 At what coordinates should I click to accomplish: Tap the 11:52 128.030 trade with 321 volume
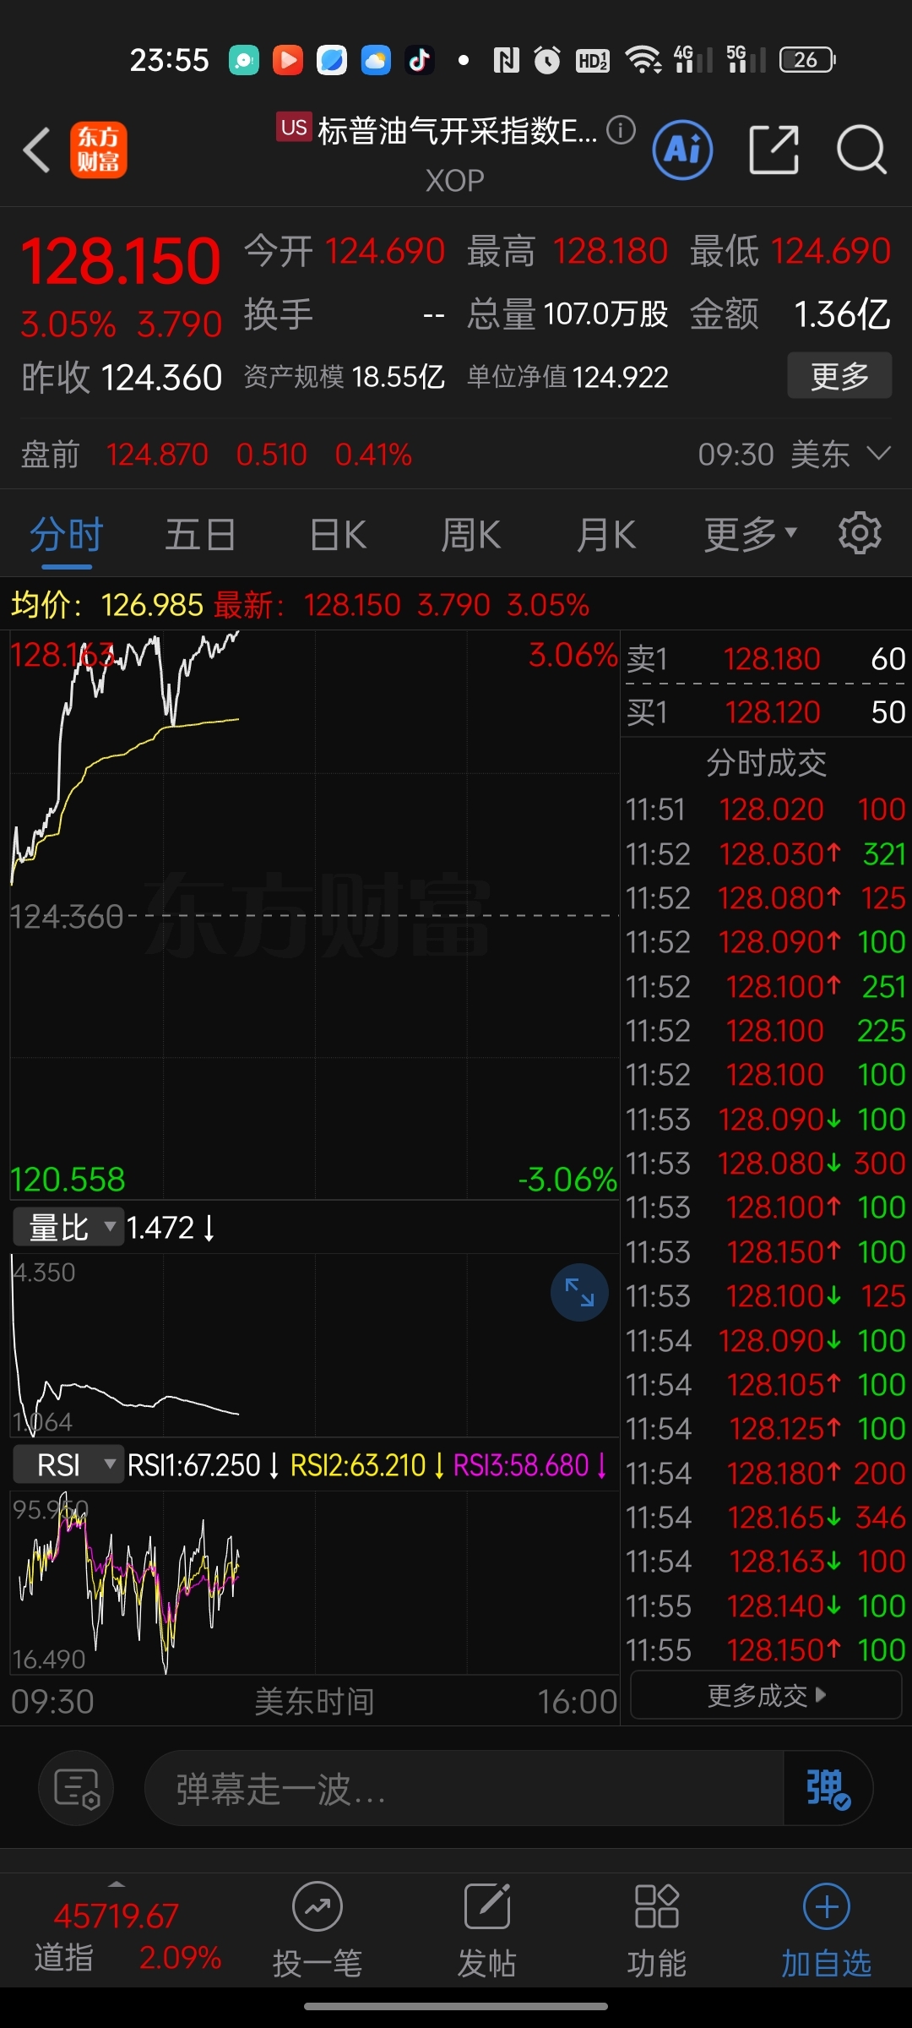point(766,854)
